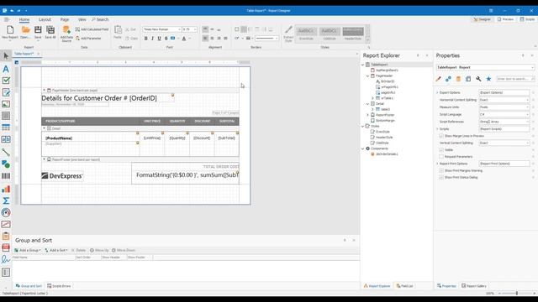Viewport: 538px width, 302px height.
Task: Click Add Calculated Field button
Action: [x=92, y=29]
